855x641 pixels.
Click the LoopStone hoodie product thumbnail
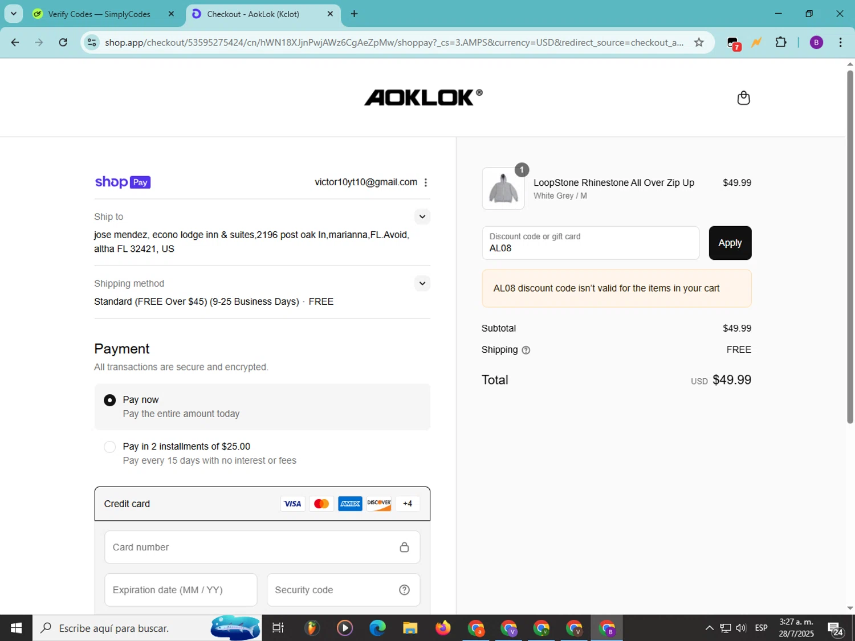503,189
